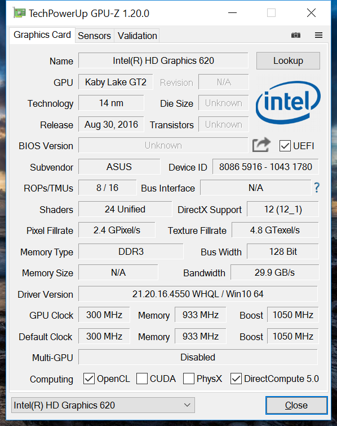Switch to the Graphics Card tab
This screenshot has height=426, width=337.
pos(42,35)
